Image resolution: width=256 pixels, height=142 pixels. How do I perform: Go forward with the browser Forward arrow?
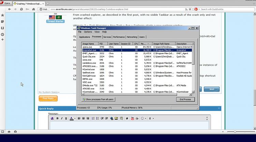pyautogui.click(x=15, y=9)
